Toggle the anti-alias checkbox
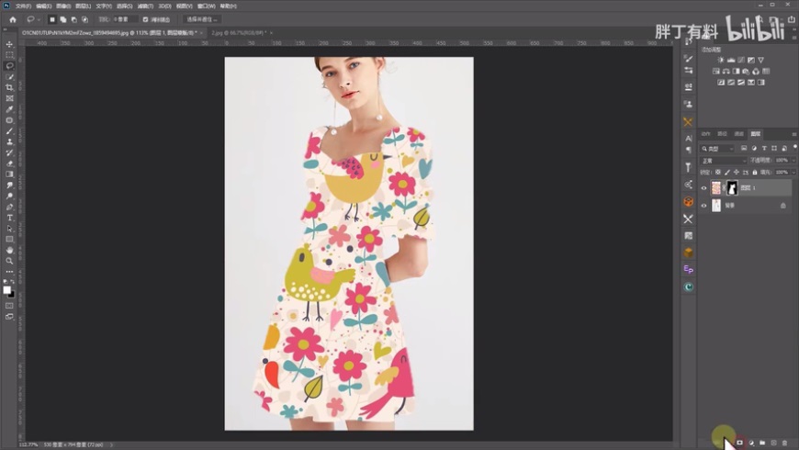The image size is (799, 450). tap(145, 19)
